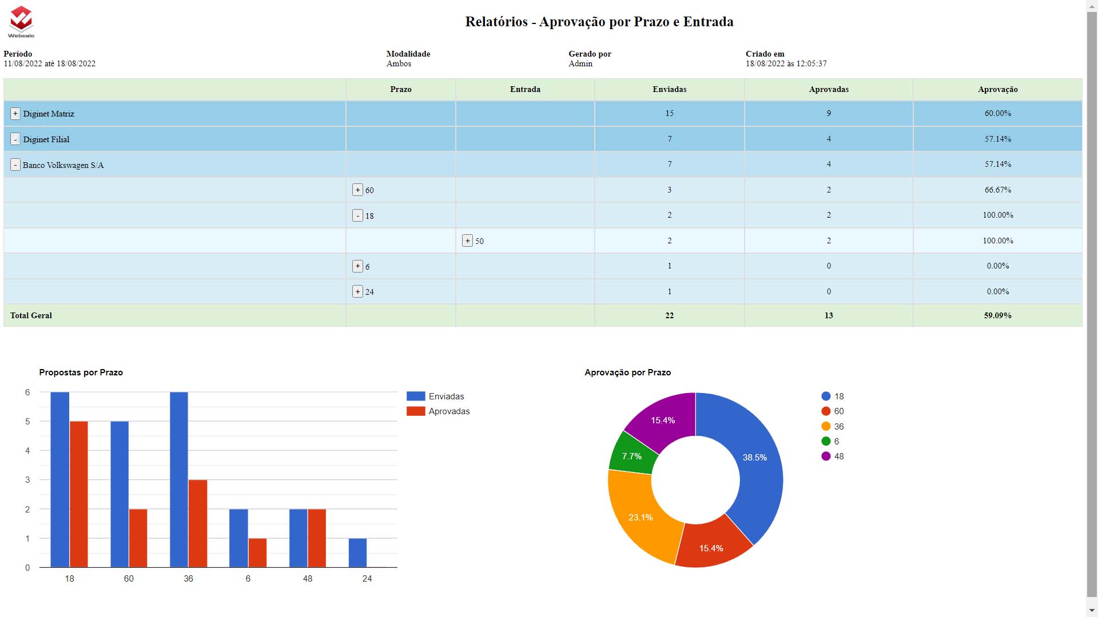
Task: Expand the Diginet Matriz row
Action: point(15,114)
